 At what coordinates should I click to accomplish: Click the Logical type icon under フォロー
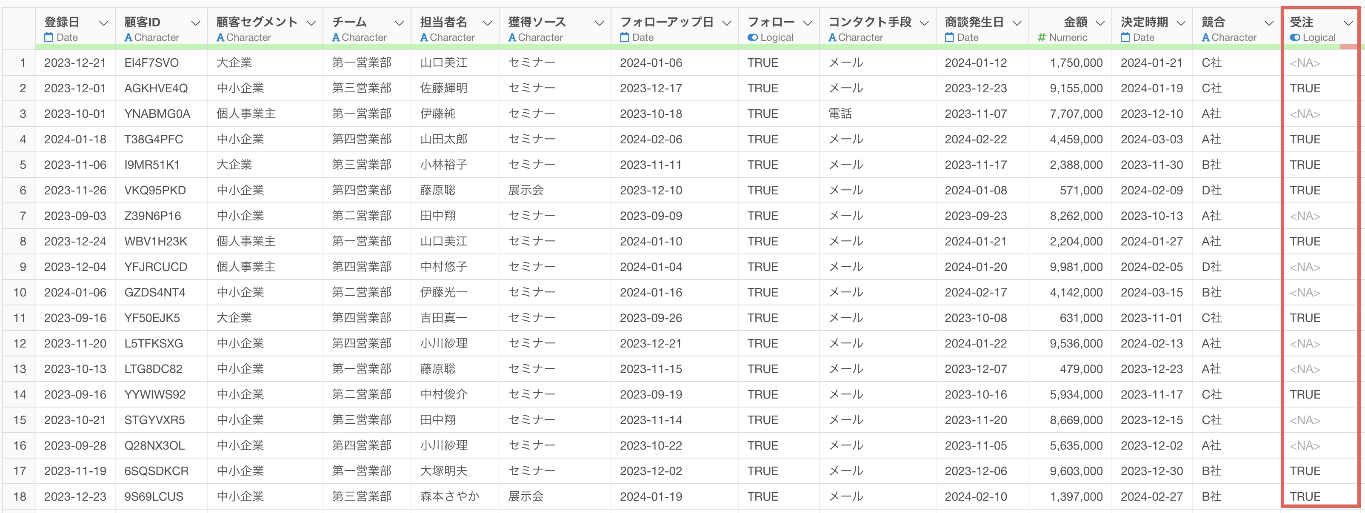[752, 37]
